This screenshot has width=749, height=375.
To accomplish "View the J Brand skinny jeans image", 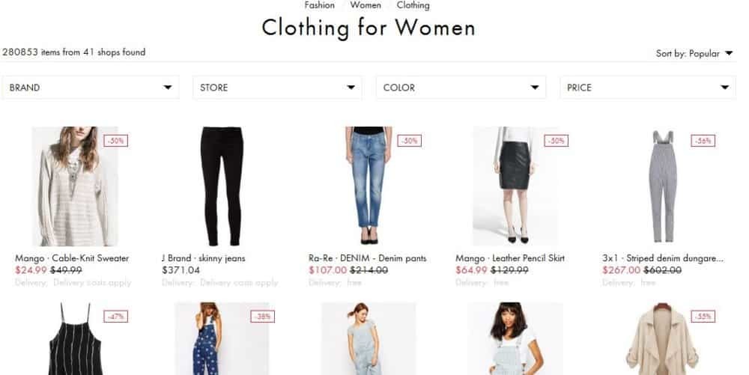I will pos(222,186).
